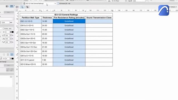
Task: Close the IES-123 Wall General Ratings tab
Action: (x=55, y=4)
